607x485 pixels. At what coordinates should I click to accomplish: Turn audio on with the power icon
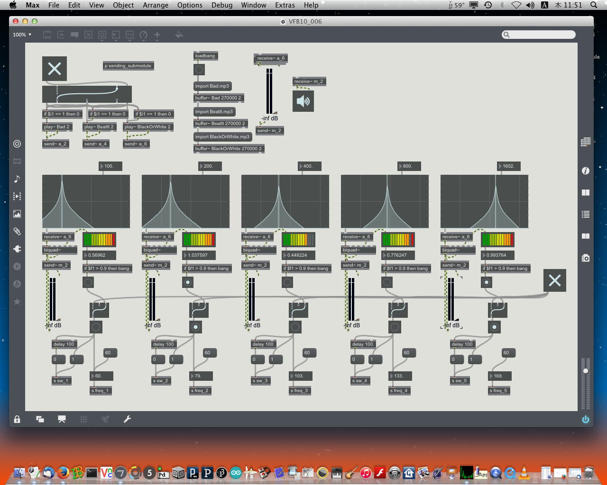[586, 419]
